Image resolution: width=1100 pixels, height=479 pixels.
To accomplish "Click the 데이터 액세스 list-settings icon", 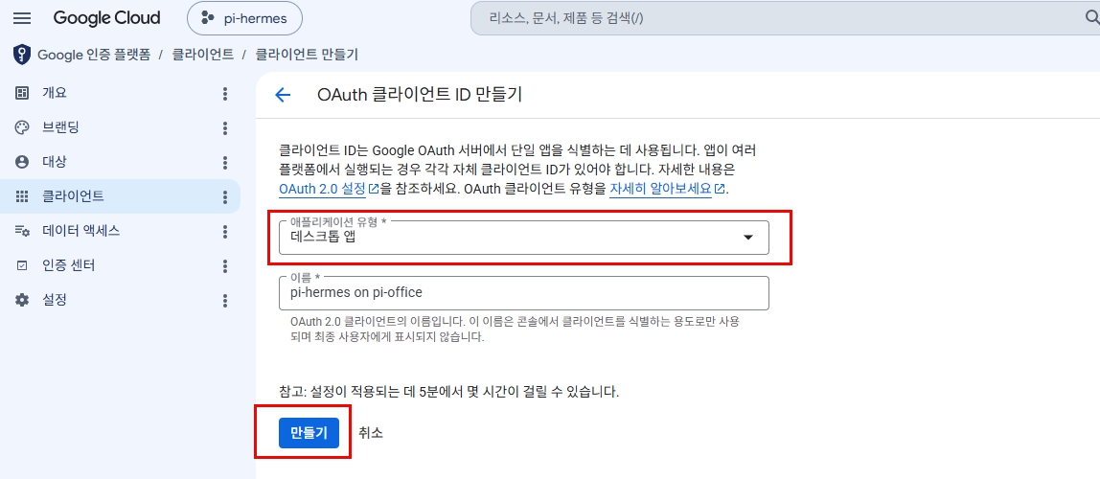I will [x=22, y=231].
